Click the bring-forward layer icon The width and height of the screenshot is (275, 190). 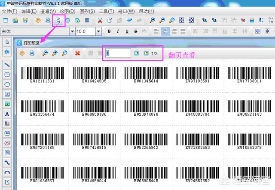click(x=205, y=20)
